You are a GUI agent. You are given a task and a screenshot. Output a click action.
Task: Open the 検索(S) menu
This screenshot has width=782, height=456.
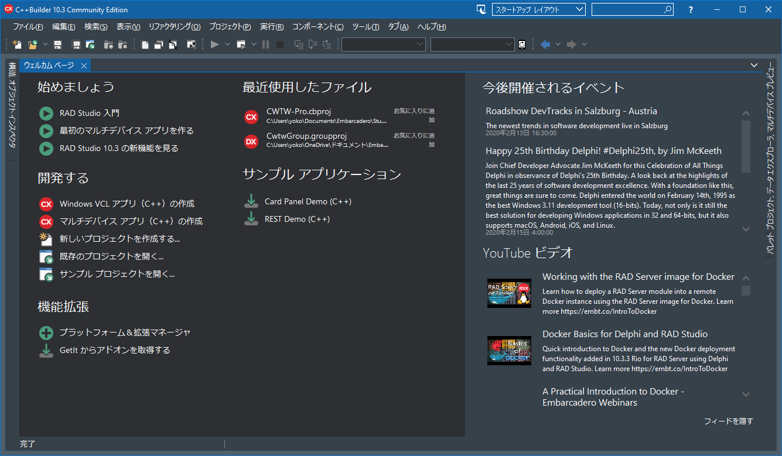96,27
